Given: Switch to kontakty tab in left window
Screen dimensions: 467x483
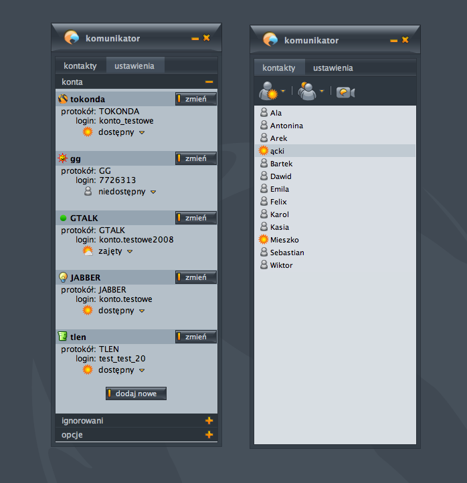Looking at the screenshot, I should [x=80, y=65].
